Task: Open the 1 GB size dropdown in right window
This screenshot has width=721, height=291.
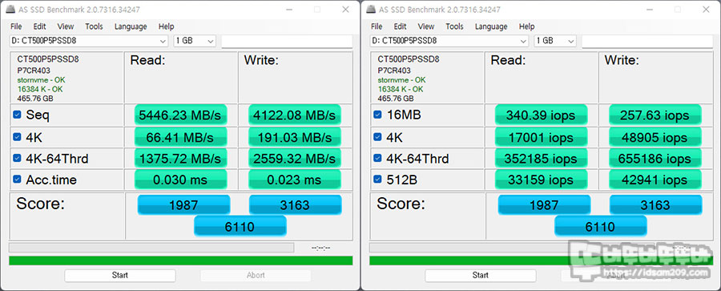Action: (x=555, y=41)
